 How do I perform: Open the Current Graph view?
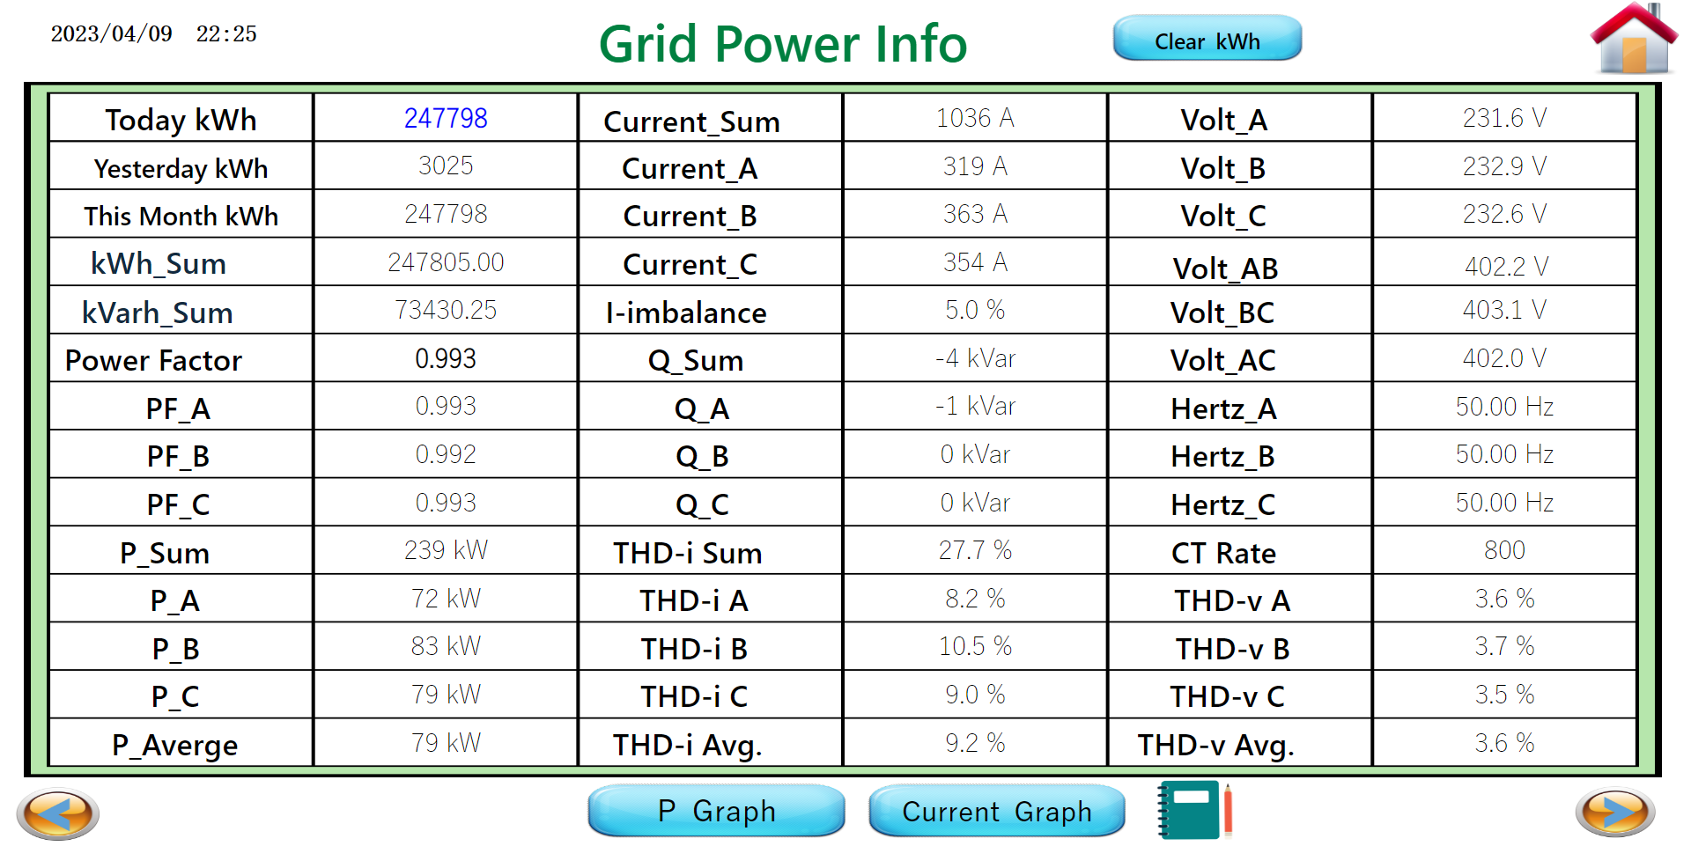[x=996, y=811]
